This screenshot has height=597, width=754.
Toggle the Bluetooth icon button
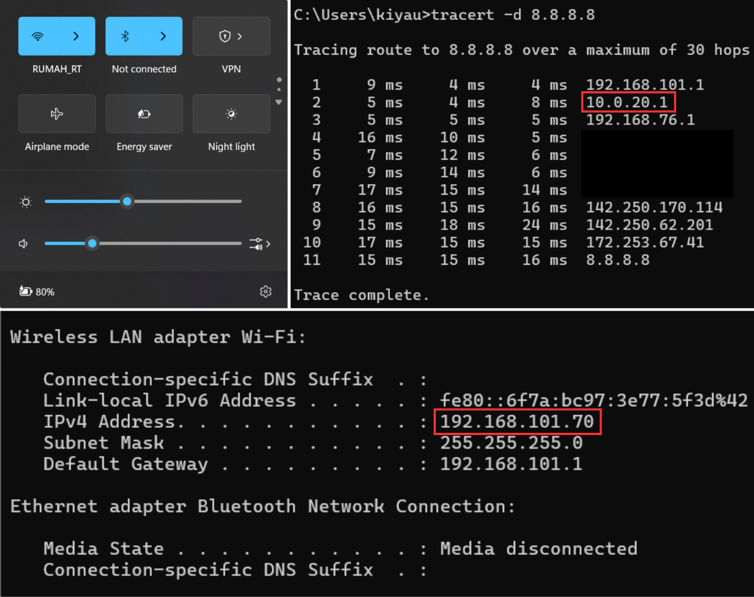(x=125, y=36)
